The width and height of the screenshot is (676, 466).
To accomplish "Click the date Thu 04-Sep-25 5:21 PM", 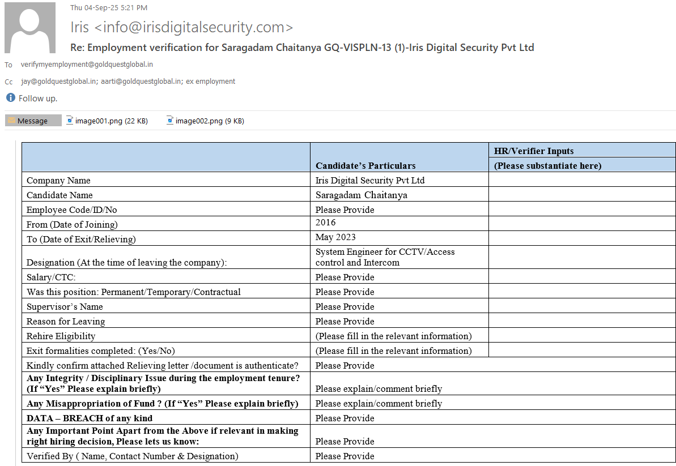I will pyautogui.click(x=109, y=7).
